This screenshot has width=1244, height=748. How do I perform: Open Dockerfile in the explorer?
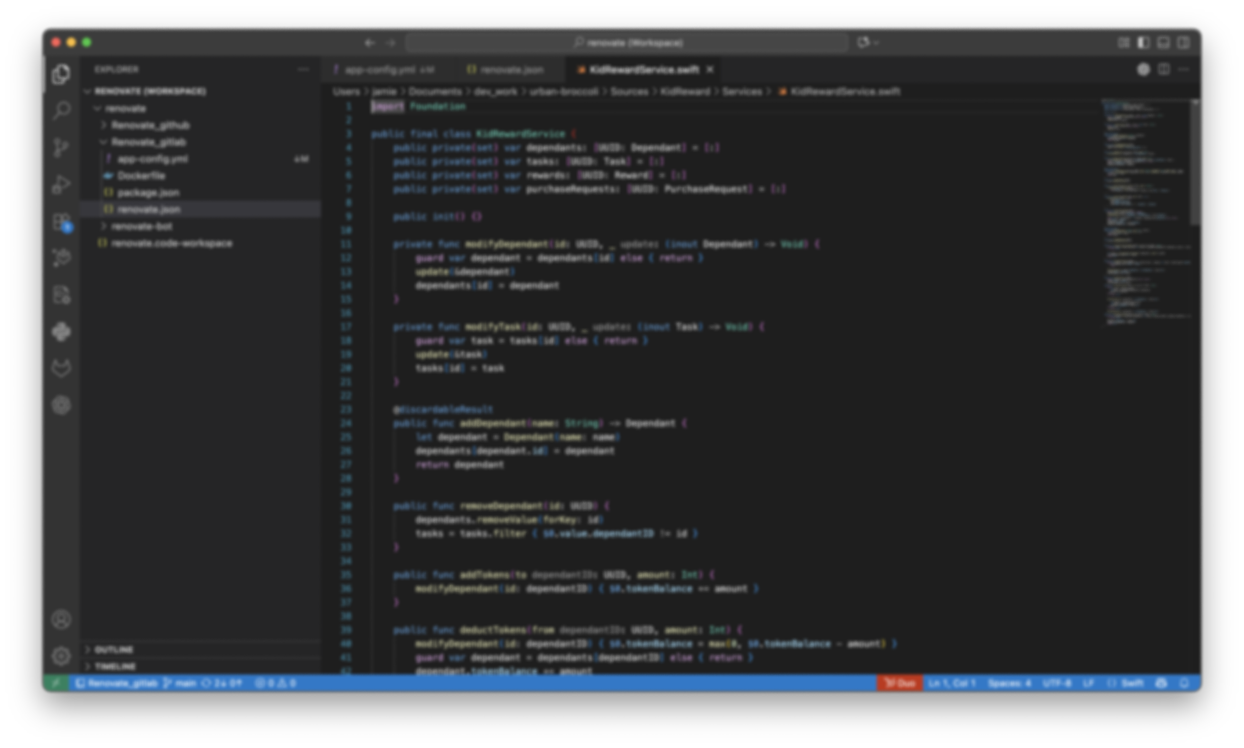click(141, 176)
